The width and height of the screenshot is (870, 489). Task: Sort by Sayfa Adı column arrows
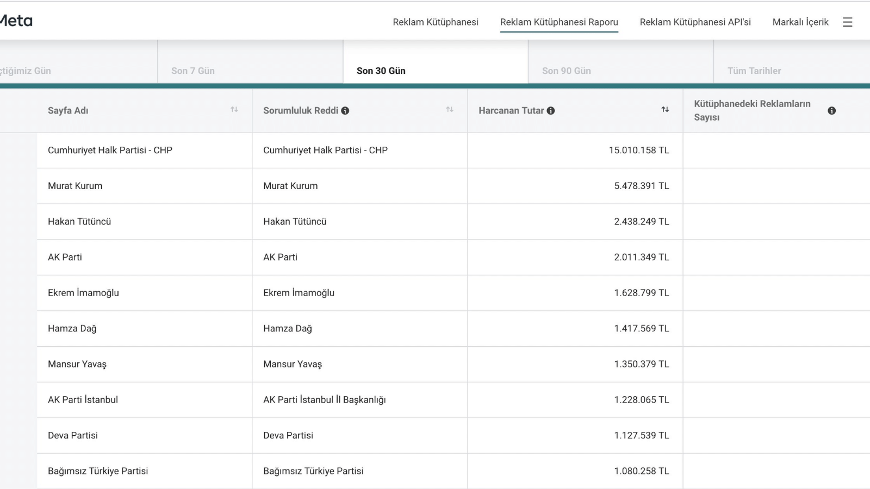point(234,110)
